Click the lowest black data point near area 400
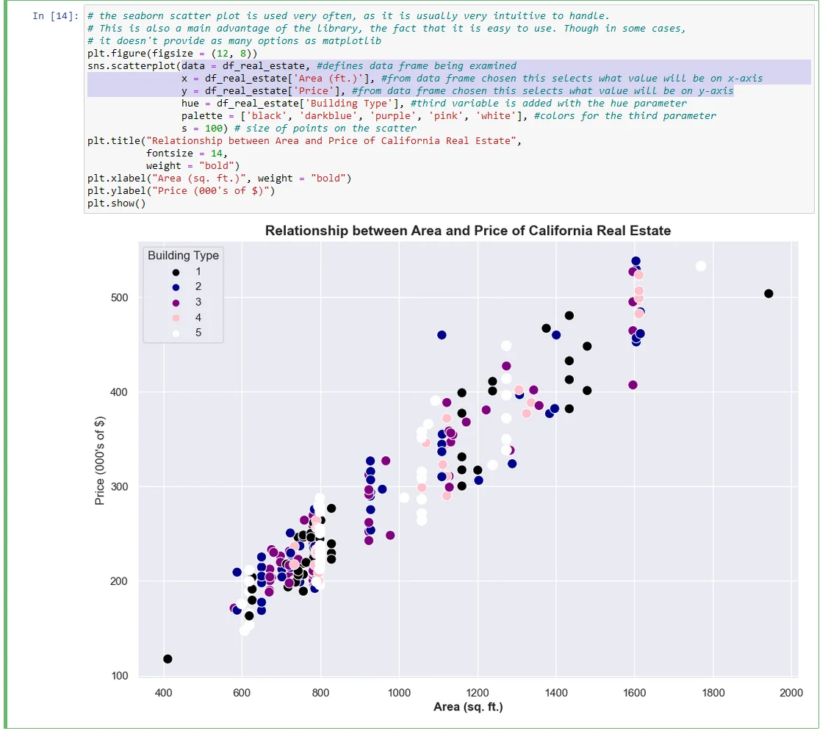Viewport: 828px width, 731px height. pos(168,659)
